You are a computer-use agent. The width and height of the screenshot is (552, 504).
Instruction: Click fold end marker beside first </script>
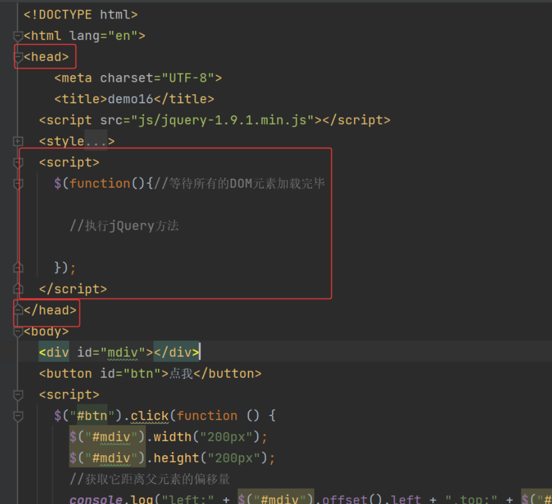tap(18, 289)
